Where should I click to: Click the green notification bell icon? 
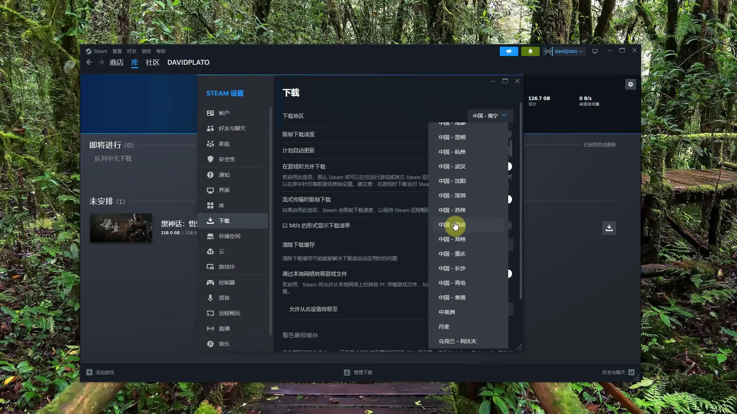point(530,51)
